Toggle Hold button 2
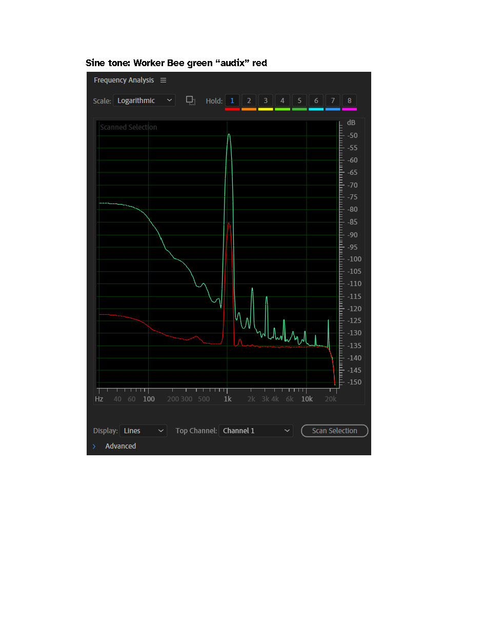Image resolution: width=484 pixels, height=626 pixels. coord(249,100)
